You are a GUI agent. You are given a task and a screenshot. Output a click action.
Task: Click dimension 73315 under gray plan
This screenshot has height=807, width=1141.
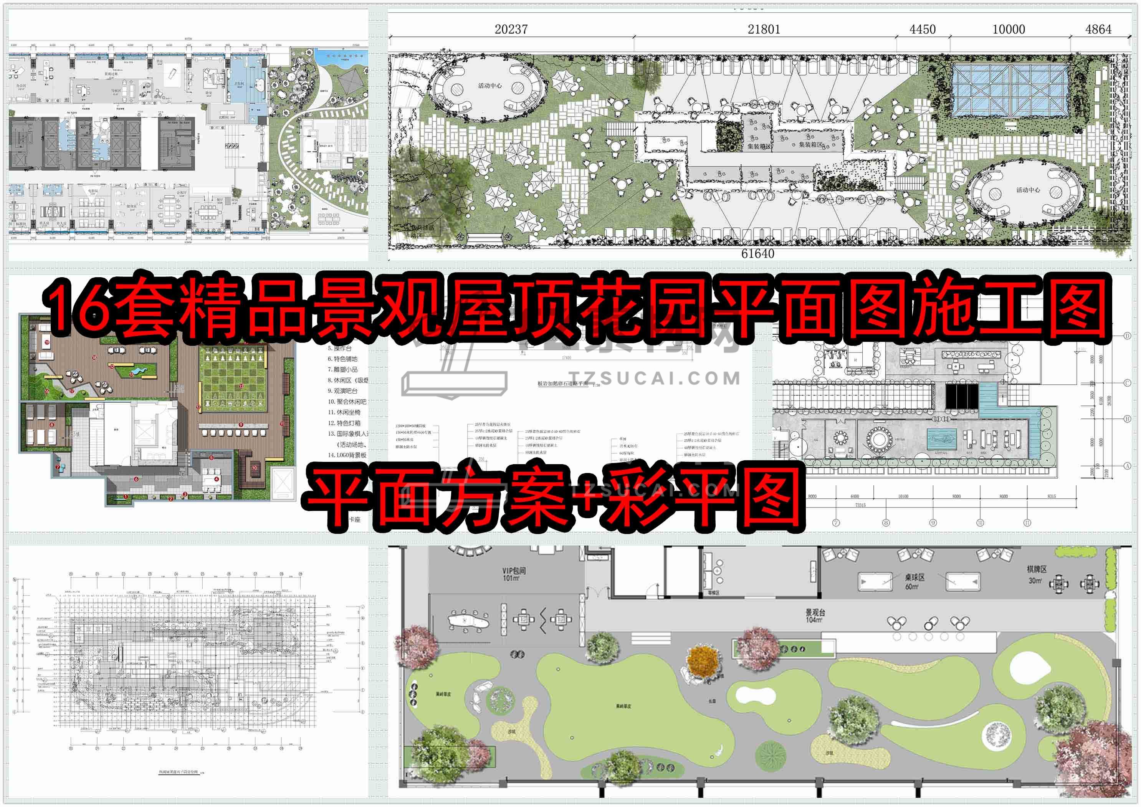click(860, 505)
